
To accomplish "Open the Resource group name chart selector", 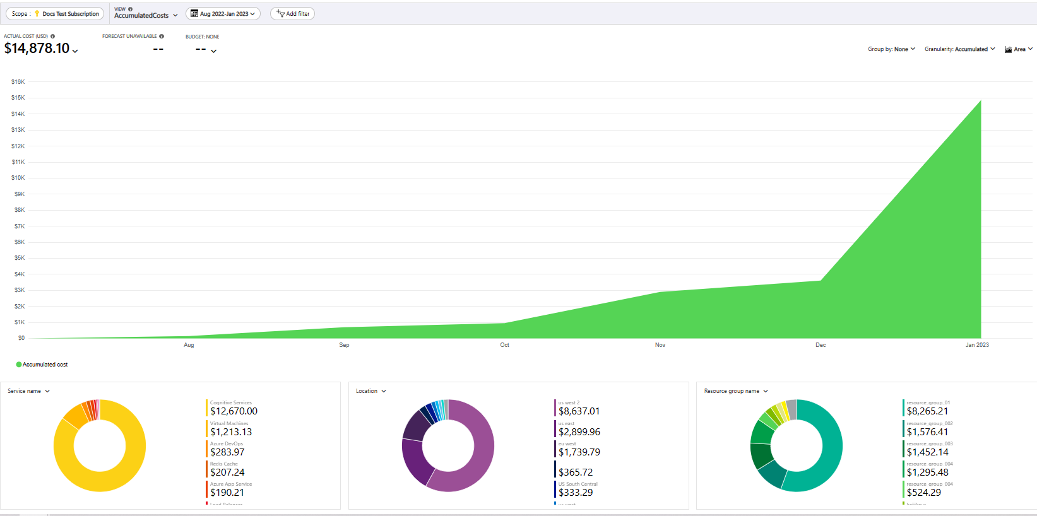I will pos(736,391).
